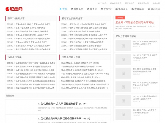Click the 肥鱼网 red fish logo
This screenshot has height=123, width=165.
coord(14,9)
